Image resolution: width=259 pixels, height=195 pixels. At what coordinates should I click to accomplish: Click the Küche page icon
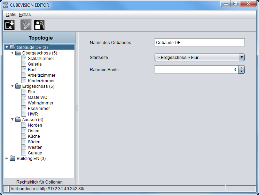[24, 136]
